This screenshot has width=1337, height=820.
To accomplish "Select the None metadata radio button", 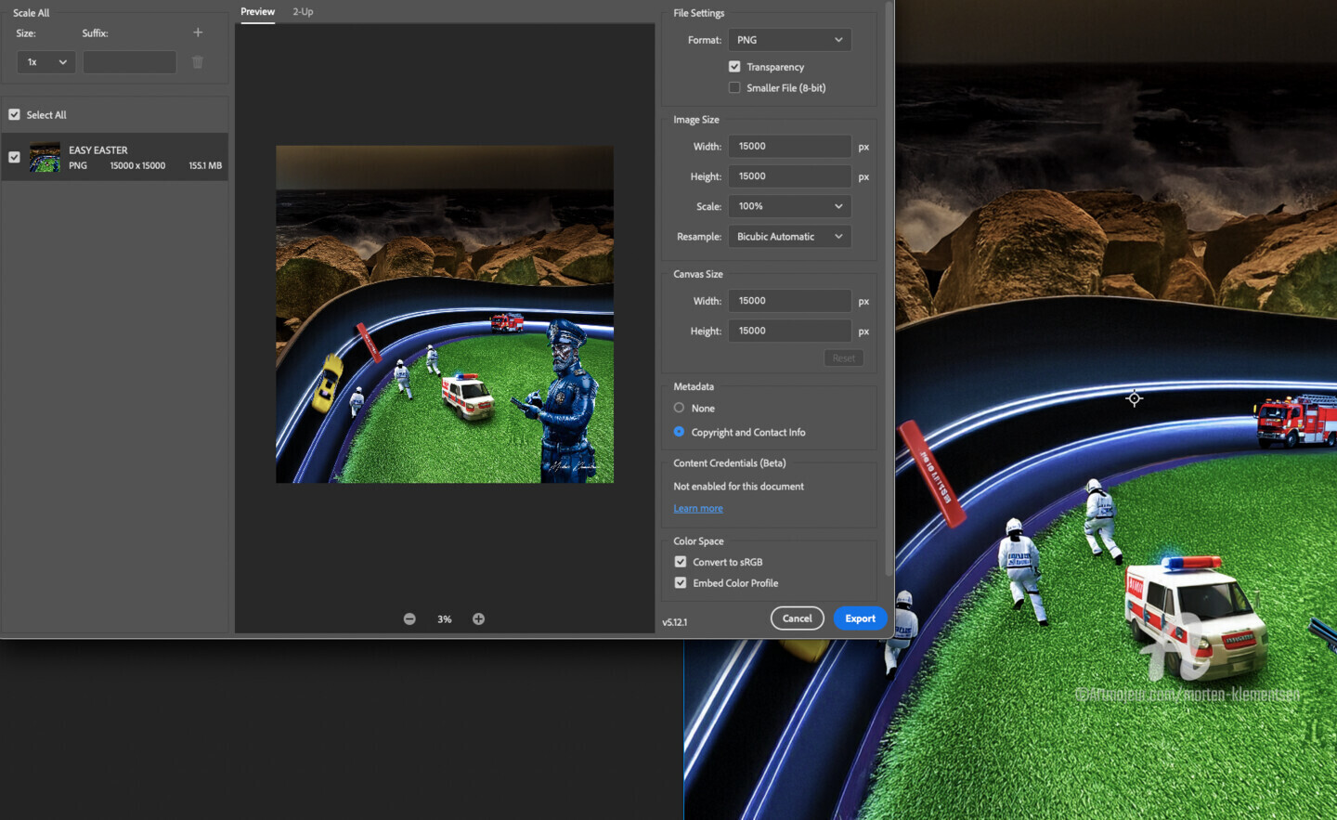I will [679, 408].
